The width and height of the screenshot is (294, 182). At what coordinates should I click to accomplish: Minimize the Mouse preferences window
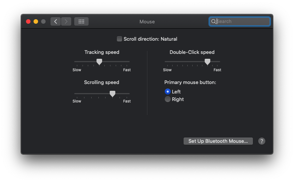tap(36, 21)
